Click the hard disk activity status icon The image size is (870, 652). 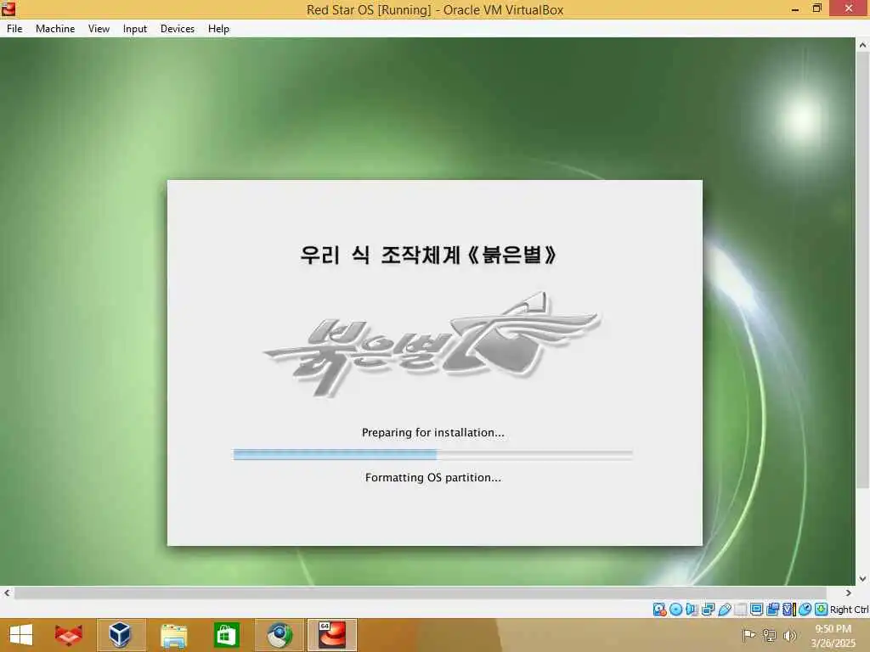pos(659,610)
